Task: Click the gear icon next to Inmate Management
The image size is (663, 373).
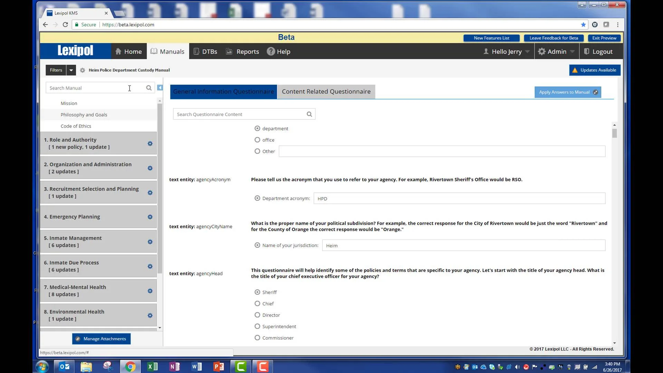Action: pos(150,242)
